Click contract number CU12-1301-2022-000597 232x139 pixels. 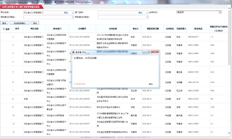pyautogui.click(x=80, y=124)
